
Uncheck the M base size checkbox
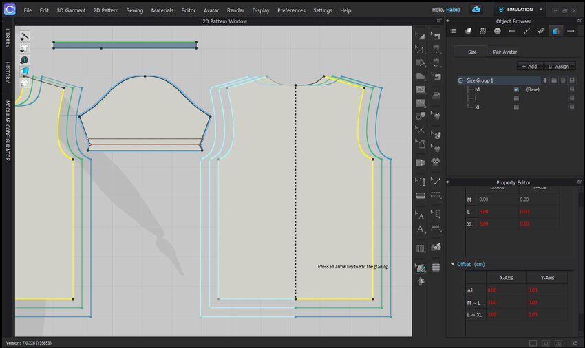516,89
